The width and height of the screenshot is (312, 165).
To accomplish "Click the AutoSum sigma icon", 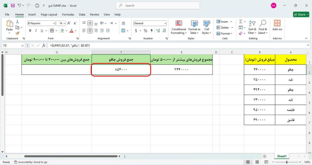I will coord(241,21).
